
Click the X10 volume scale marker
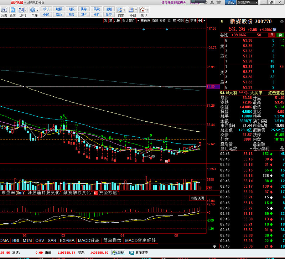tap(209, 188)
